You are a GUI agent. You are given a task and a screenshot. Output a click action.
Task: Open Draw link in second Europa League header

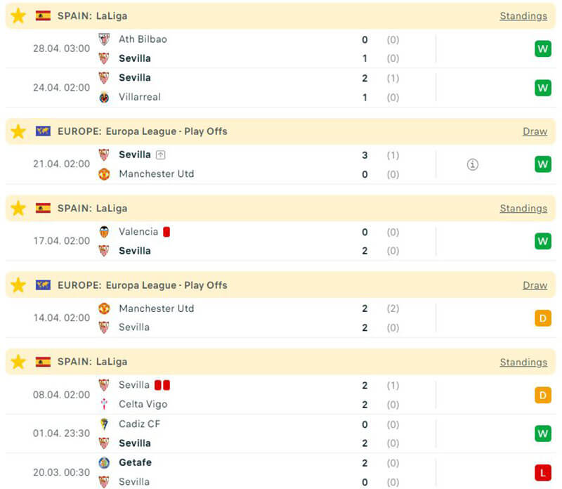point(535,285)
